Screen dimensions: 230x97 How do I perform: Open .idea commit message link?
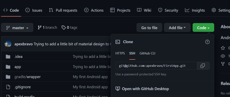[x=92, y=57]
